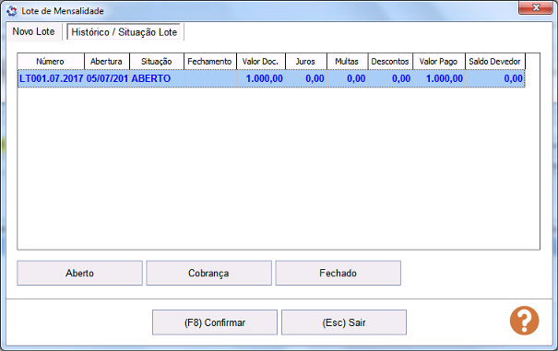Click the Descontos column header

[390, 62]
